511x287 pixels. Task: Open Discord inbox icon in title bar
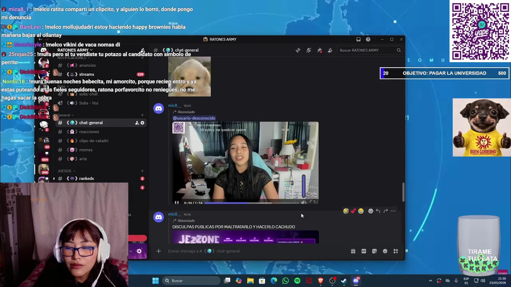(358, 39)
